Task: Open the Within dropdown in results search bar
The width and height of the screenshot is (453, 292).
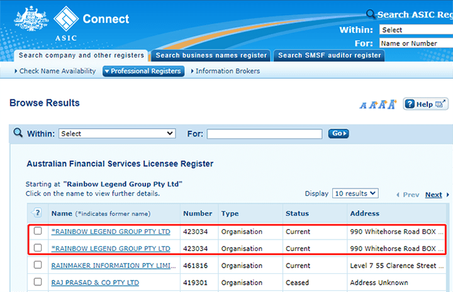Action: click(x=117, y=133)
